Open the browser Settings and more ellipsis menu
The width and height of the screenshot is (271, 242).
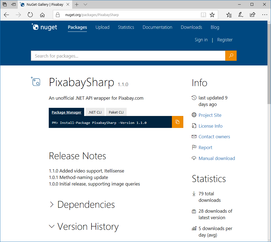(264, 15)
